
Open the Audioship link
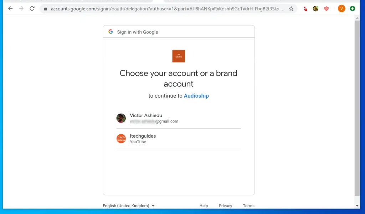tap(196, 96)
